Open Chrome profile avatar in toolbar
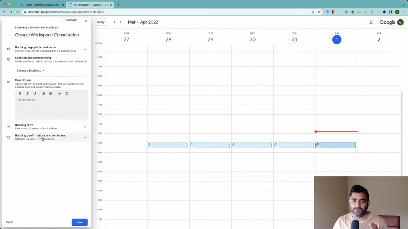Screen dimensions: 408x229 pos(397,12)
